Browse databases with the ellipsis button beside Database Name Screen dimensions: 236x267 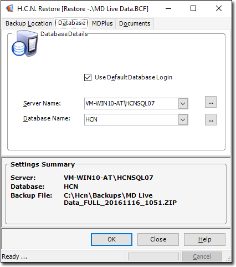[211, 120]
